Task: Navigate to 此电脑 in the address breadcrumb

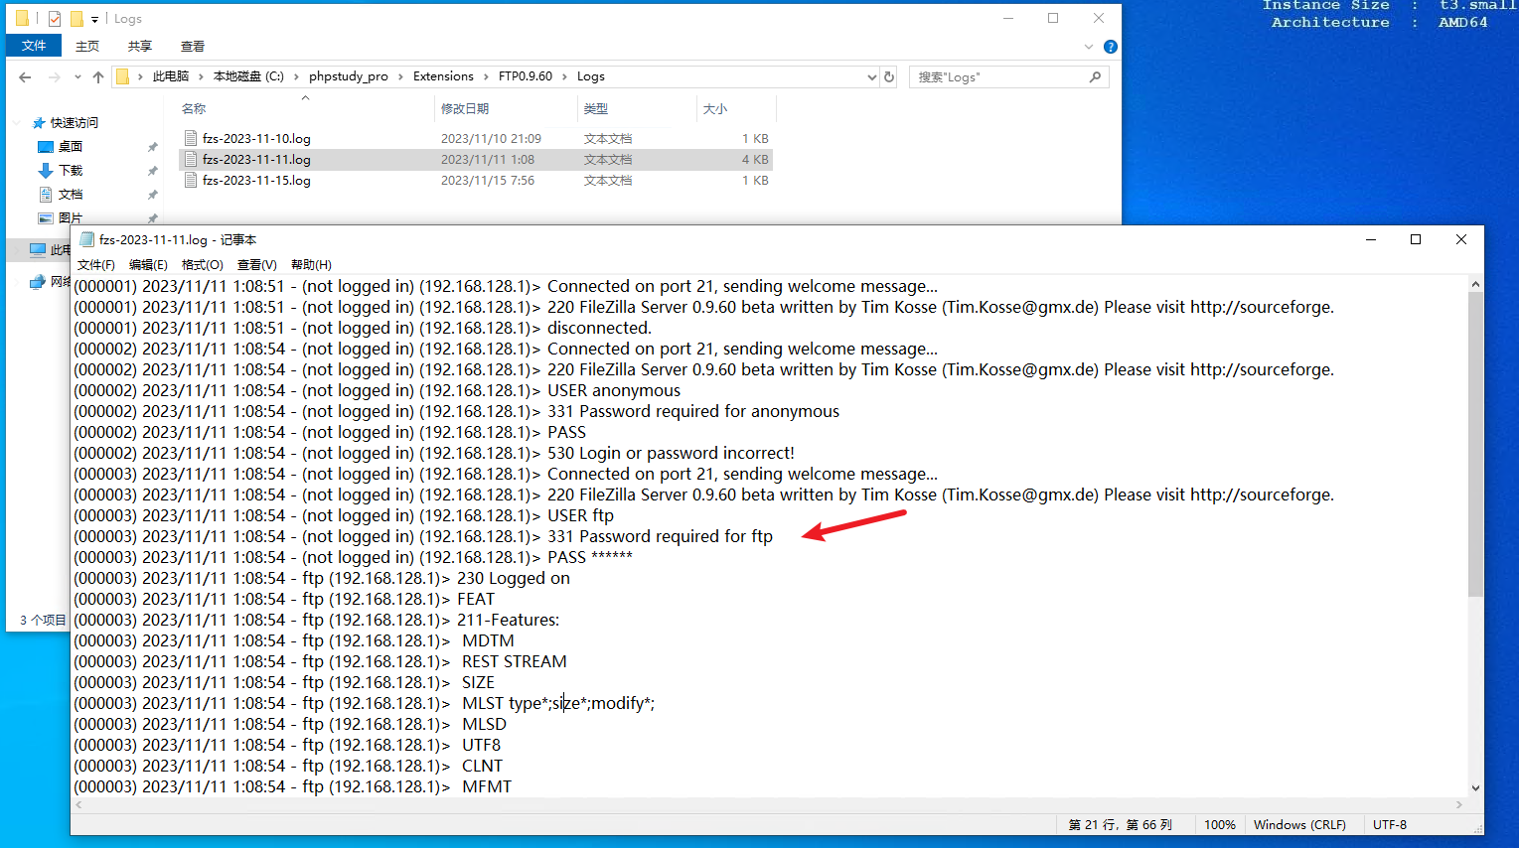Action: (170, 76)
